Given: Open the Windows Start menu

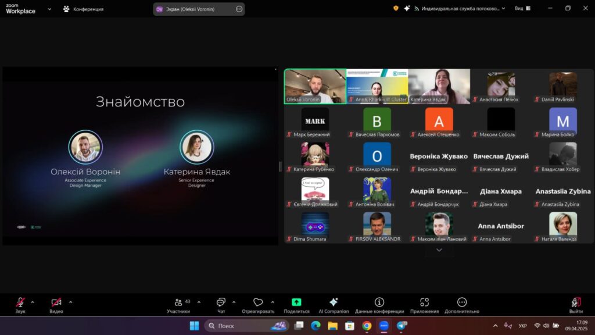Looking at the screenshot, I should pyautogui.click(x=194, y=326).
